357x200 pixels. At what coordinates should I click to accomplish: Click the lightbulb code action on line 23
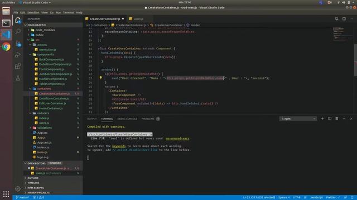pyautogui.click(x=100, y=78)
